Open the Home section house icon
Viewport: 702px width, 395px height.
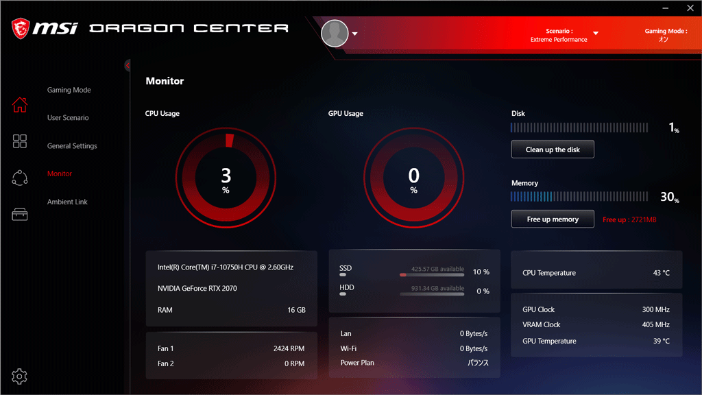pyautogui.click(x=20, y=105)
